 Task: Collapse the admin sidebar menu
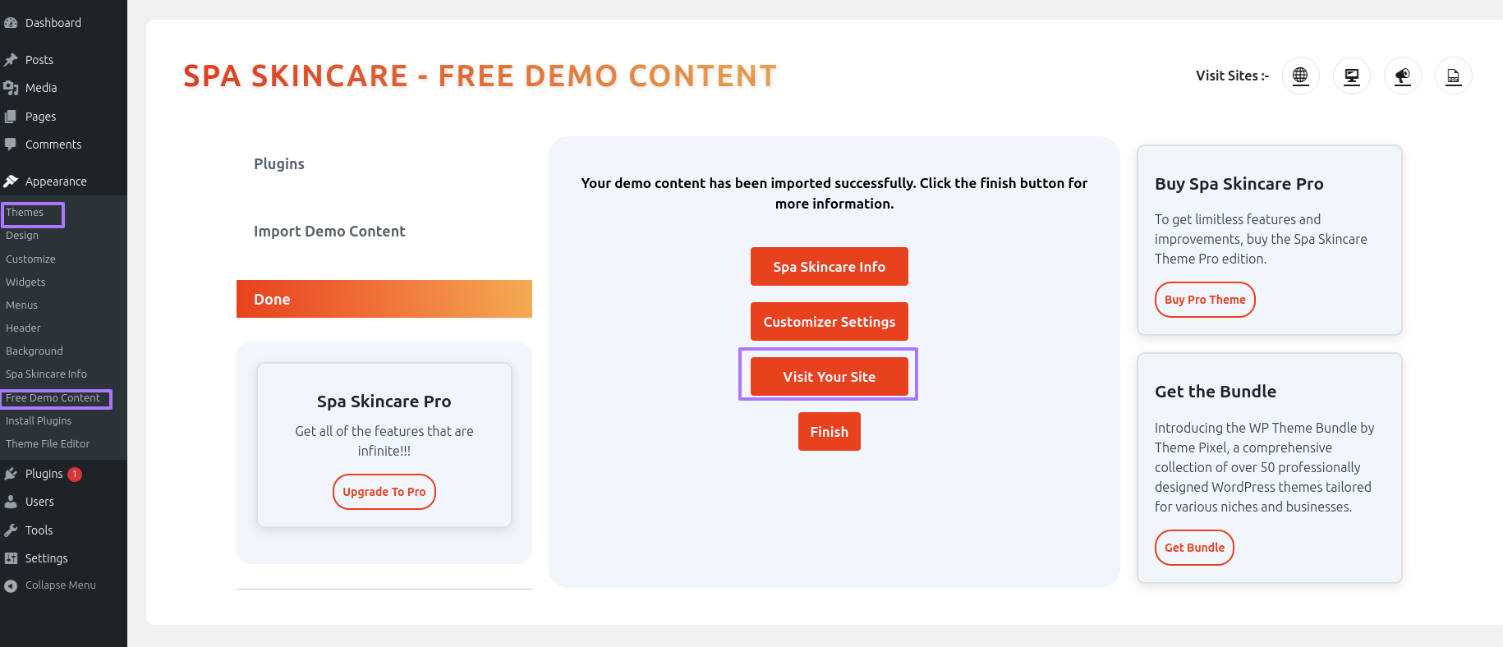(x=50, y=585)
